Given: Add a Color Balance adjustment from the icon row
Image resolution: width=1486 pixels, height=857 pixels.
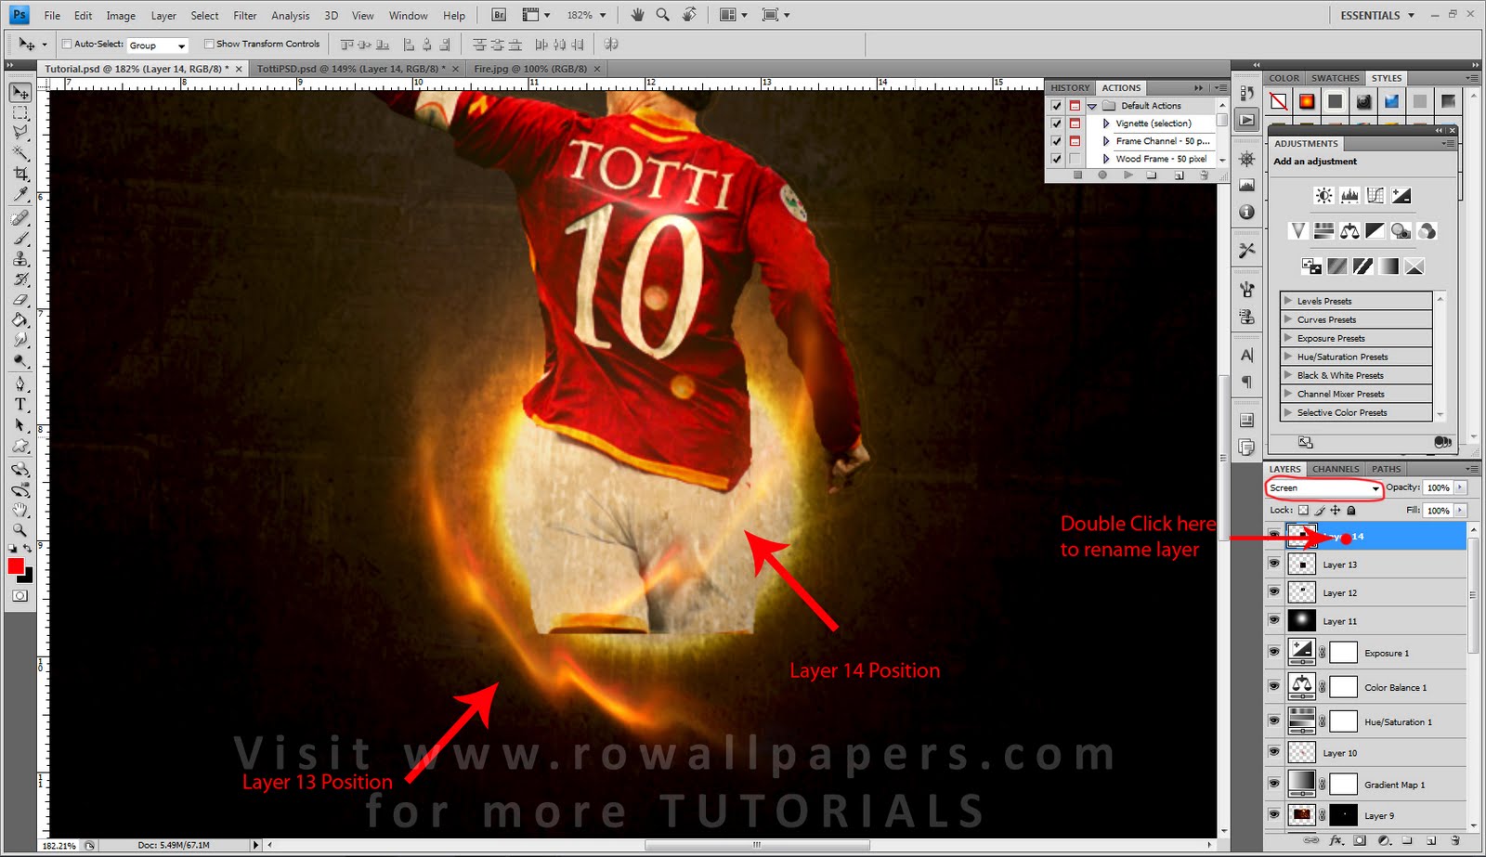Looking at the screenshot, I should coord(1349,230).
